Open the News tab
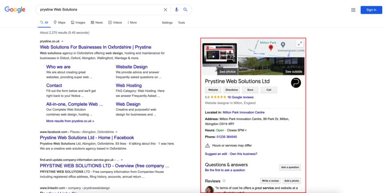The width and height of the screenshot is (385, 193). coord(97,22)
